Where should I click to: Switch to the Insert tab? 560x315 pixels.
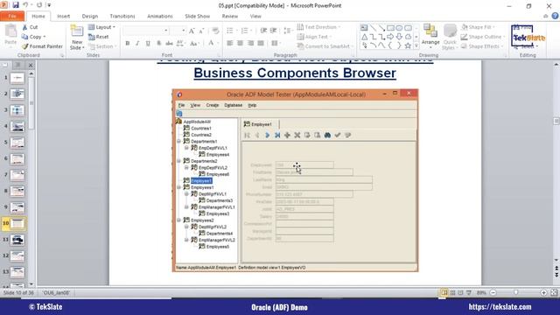(64, 16)
